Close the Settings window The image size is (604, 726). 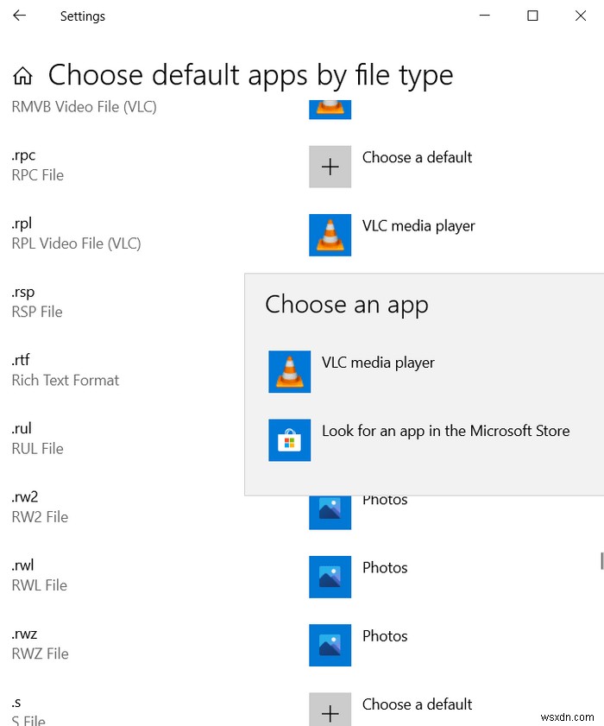click(581, 16)
